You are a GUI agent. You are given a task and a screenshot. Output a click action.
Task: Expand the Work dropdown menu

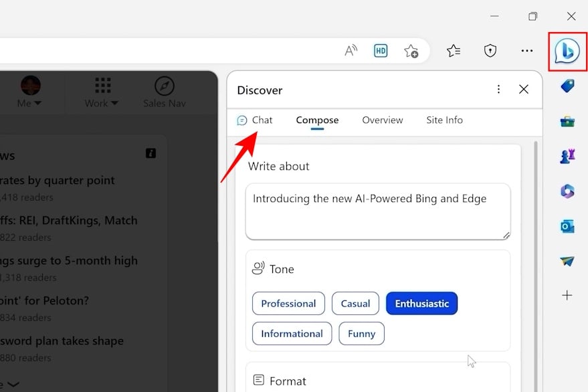coord(102,92)
